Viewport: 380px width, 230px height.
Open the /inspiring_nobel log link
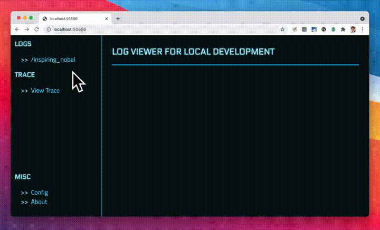point(53,60)
